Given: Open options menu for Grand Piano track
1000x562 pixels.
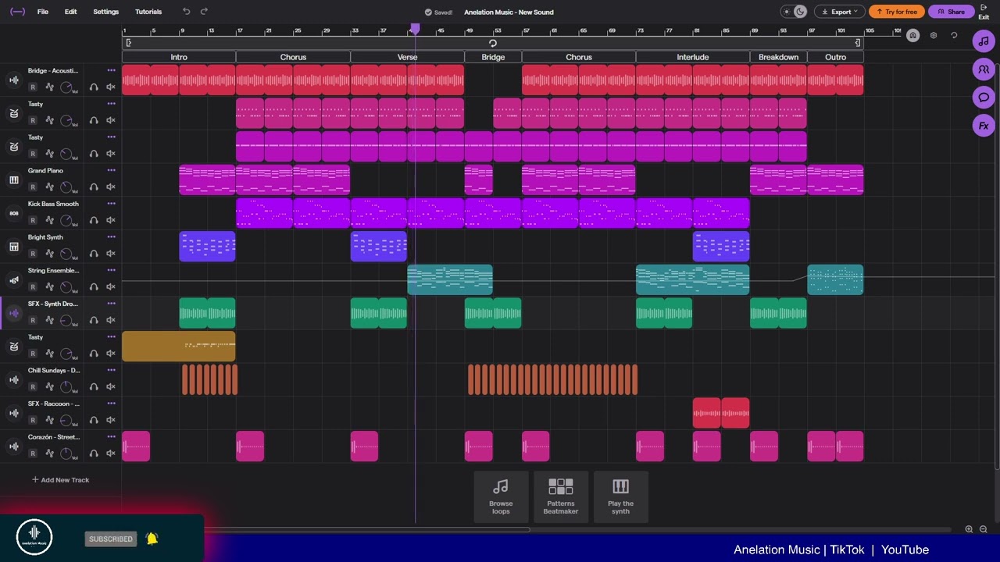Looking at the screenshot, I should click(x=111, y=170).
